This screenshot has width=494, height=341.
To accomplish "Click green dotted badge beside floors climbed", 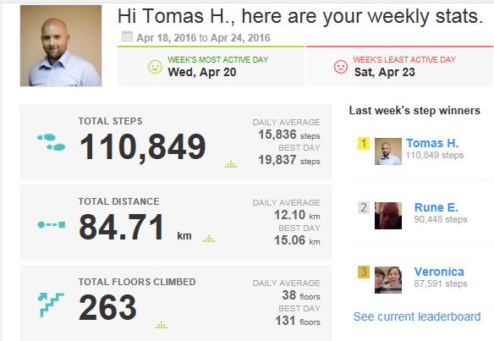I will coord(162,325).
